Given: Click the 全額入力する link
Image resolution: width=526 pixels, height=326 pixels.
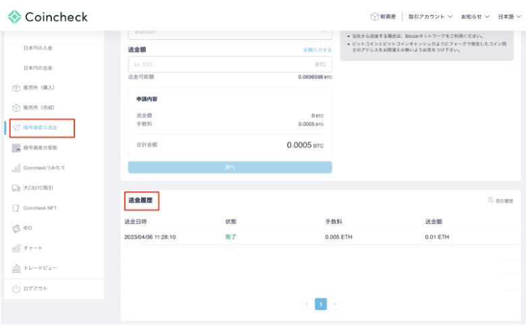Looking at the screenshot, I should click(317, 50).
